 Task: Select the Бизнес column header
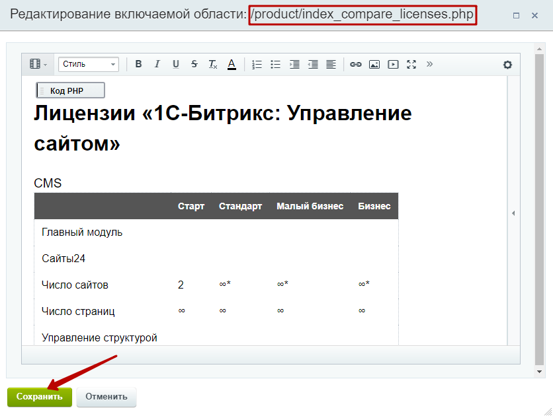click(x=374, y=206)
